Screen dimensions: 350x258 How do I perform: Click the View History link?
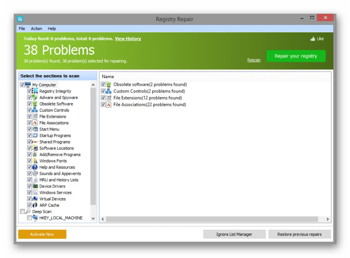[128, 39]
